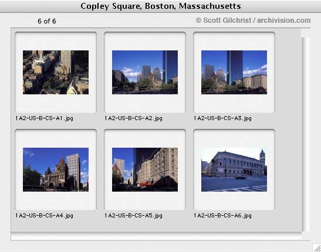321x252 pixels.
Task: Click filename label 1A2-US-B-CS-A2.jpg
Action: tap(133, 118)
